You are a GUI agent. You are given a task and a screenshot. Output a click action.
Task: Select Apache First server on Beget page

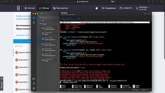(x=22, y=89)
